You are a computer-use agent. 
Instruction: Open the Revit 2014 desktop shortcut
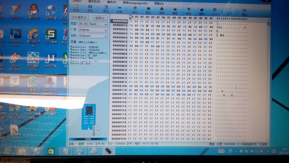coord(50,86)
